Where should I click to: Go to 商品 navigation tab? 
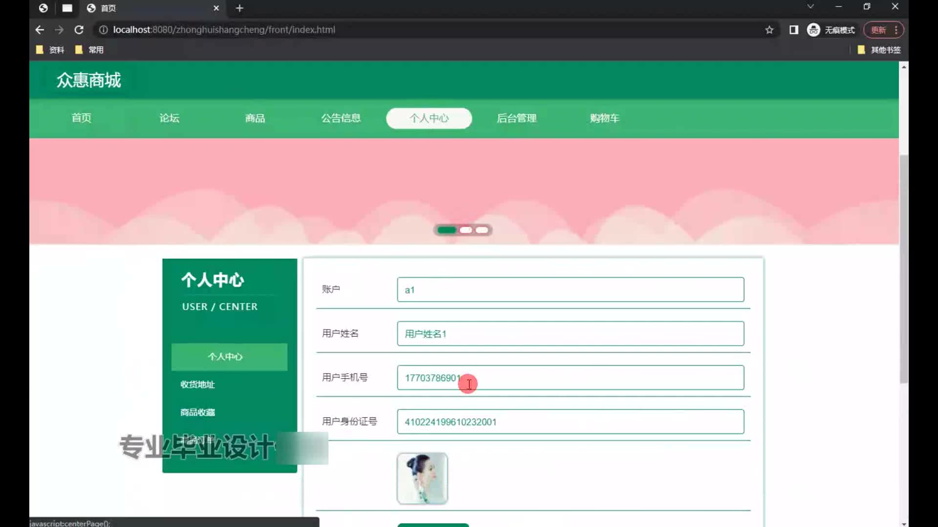(x=255, y=118)
